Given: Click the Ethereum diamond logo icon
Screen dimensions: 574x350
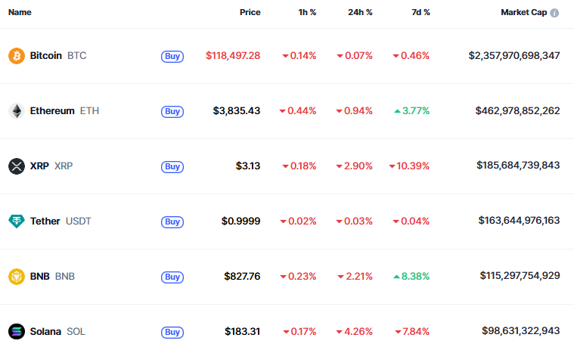Looking at the screenshot, I should 17,111.
